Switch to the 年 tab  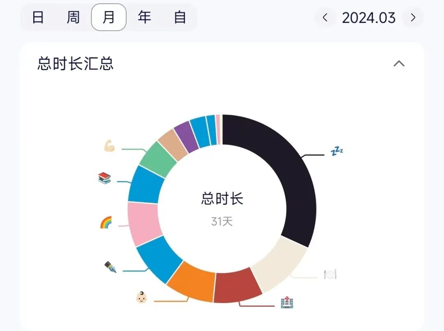click(144, 17)
